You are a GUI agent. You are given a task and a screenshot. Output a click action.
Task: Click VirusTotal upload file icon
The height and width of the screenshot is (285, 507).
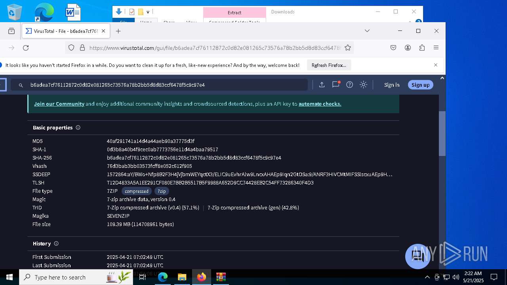click(x=322, y=85)
